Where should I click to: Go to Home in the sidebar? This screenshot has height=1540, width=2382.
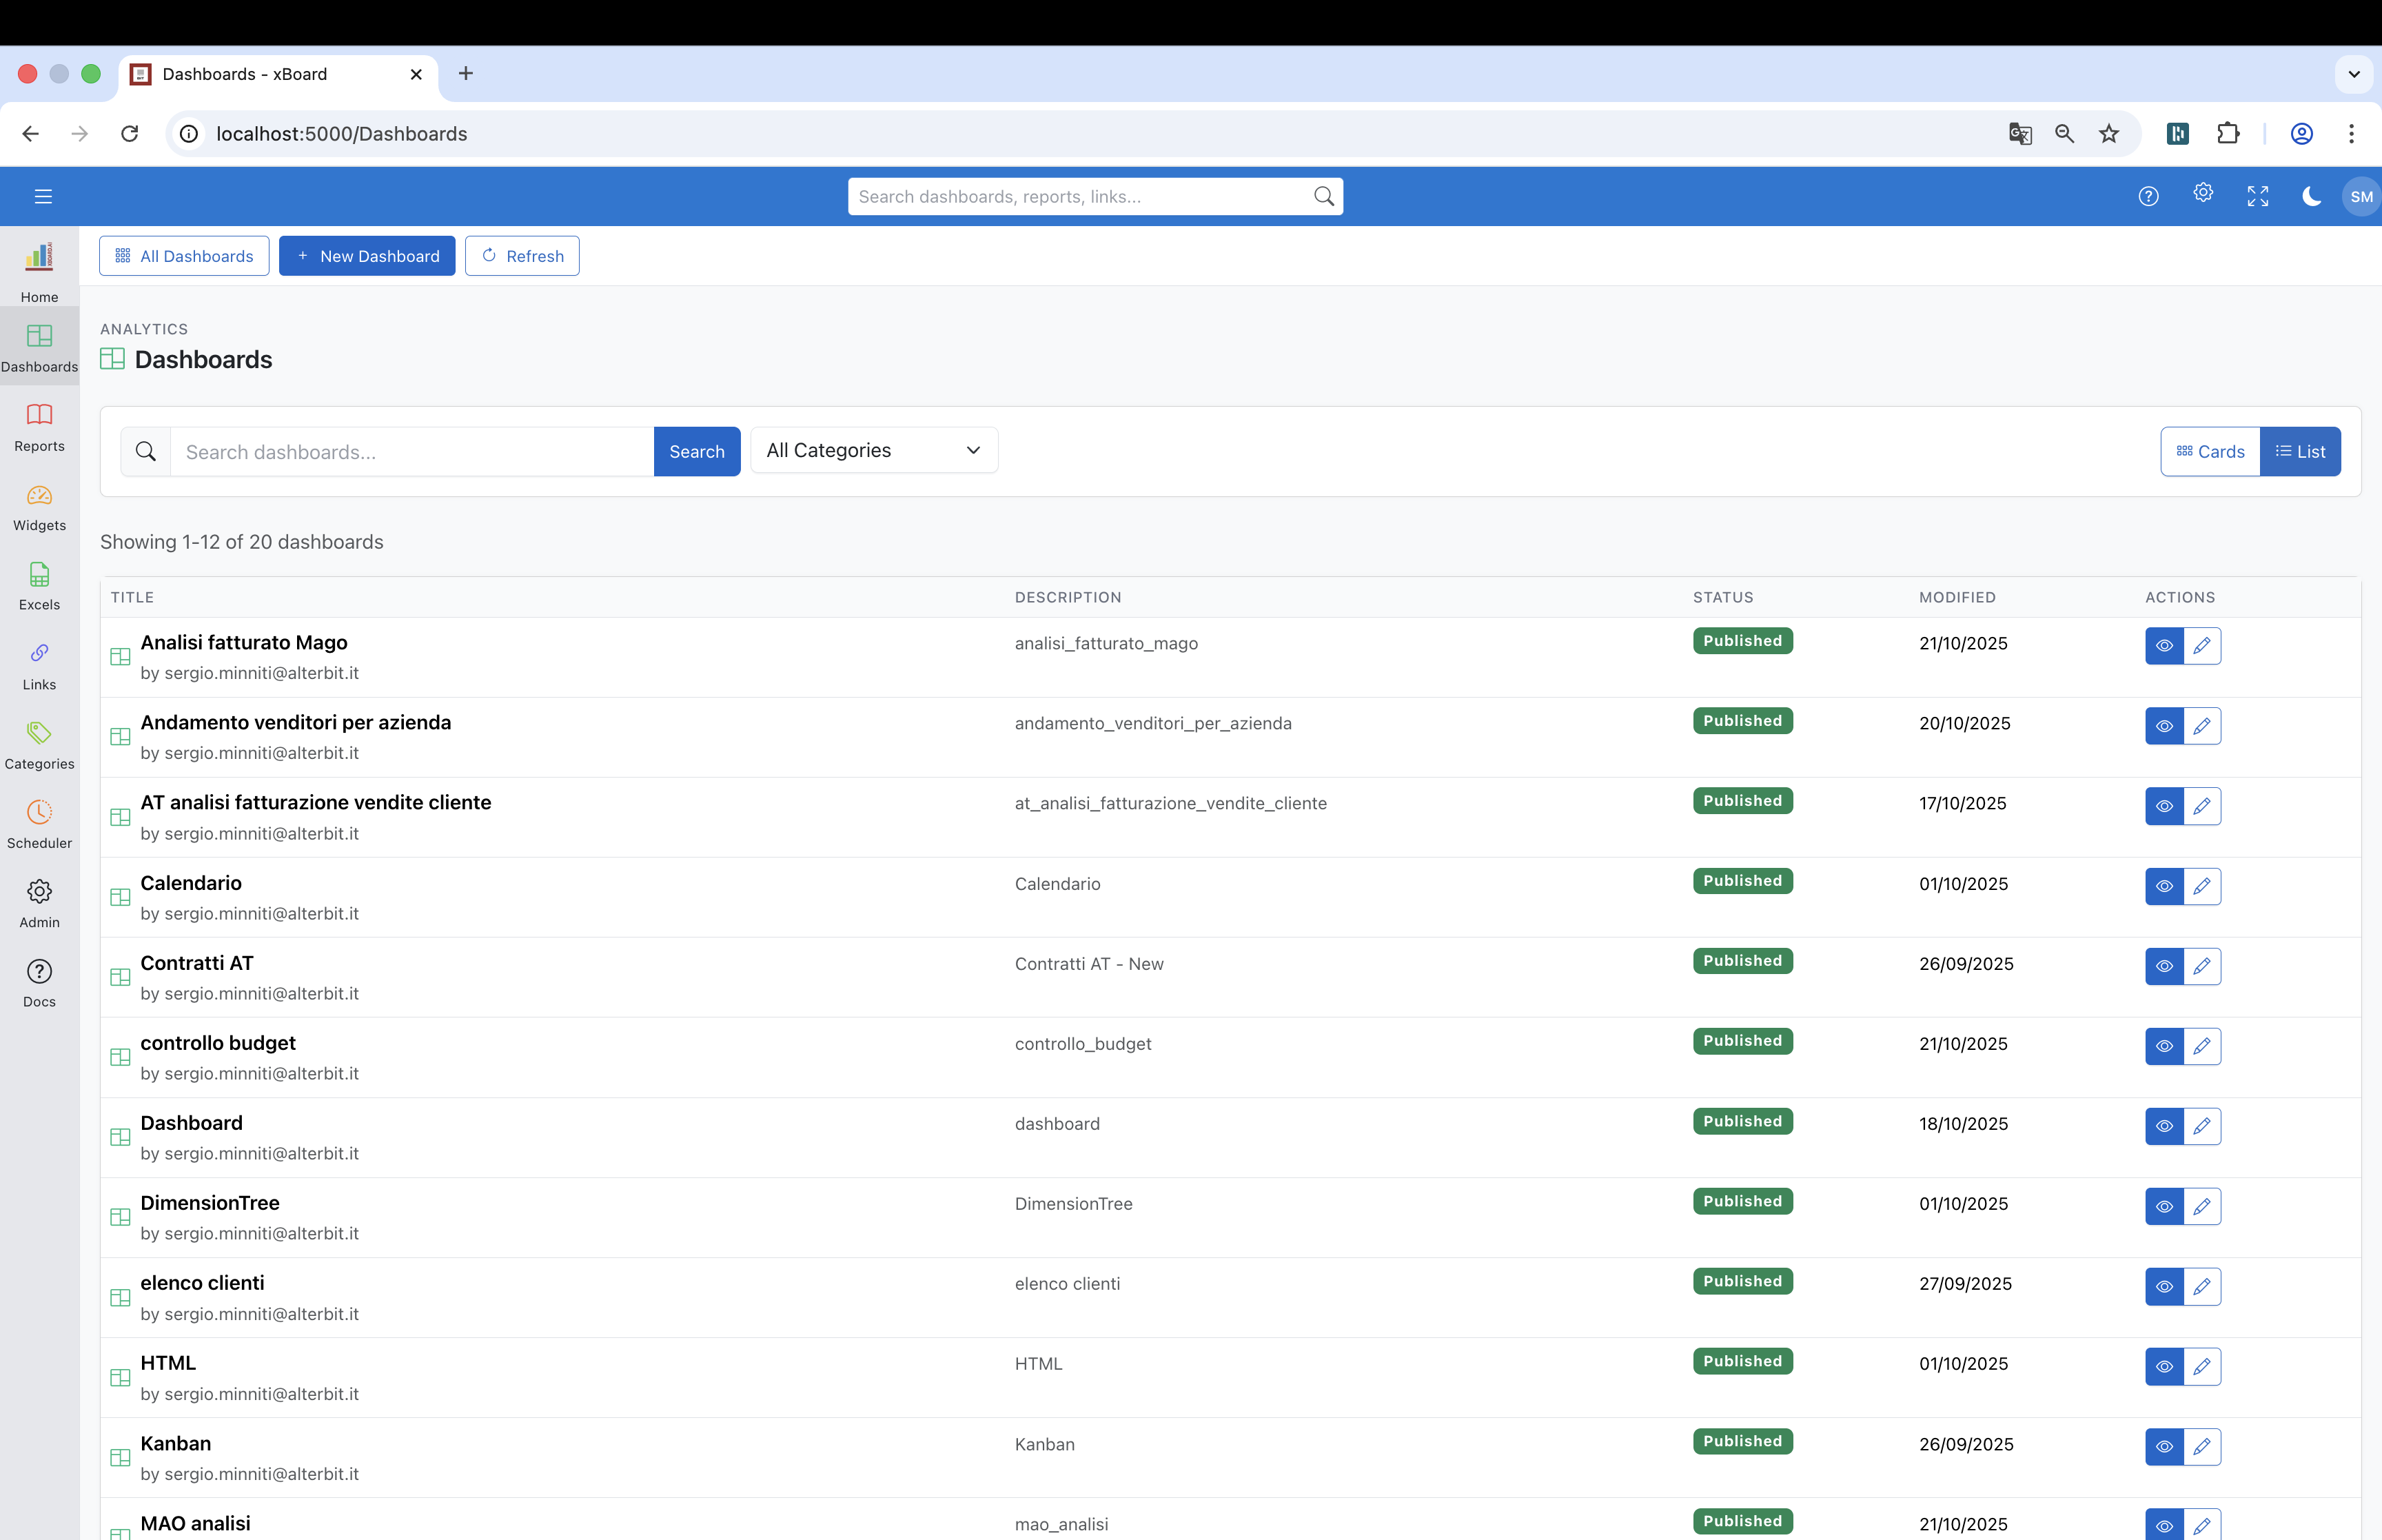pos(39,271)
